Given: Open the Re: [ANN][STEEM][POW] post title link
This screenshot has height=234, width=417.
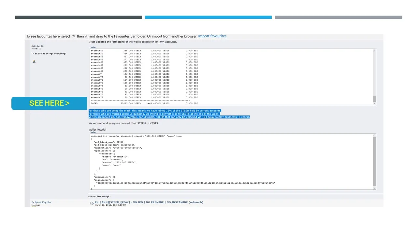Looking at the screenshot, I should [149, 202].
